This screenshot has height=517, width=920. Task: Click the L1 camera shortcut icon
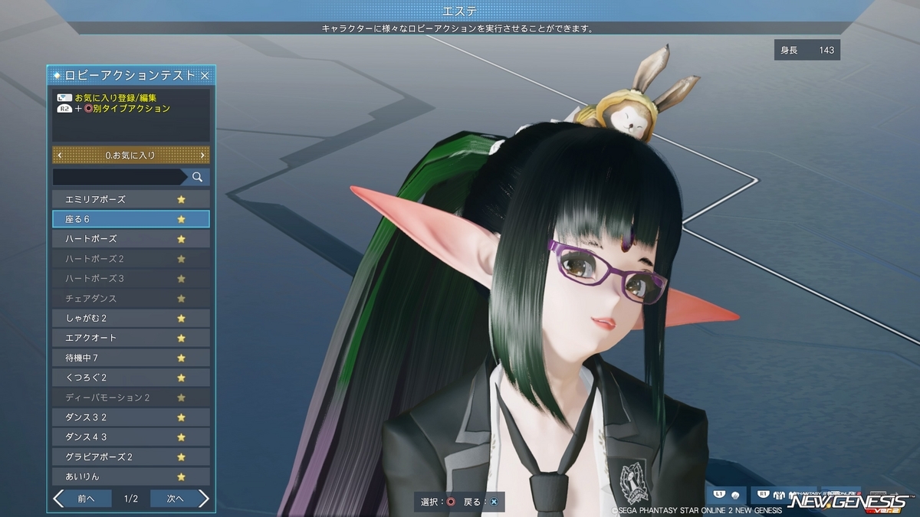(727, 496)
